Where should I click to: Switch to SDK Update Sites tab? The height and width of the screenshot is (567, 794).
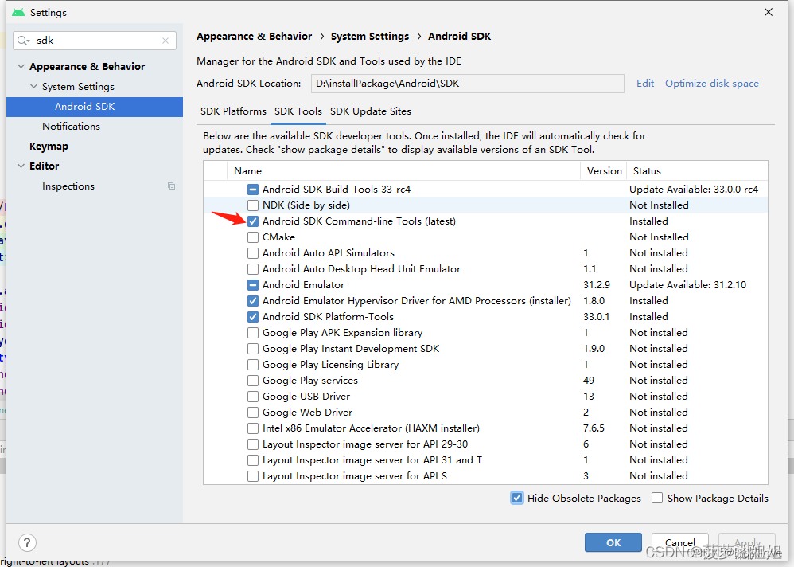[371, 111]
